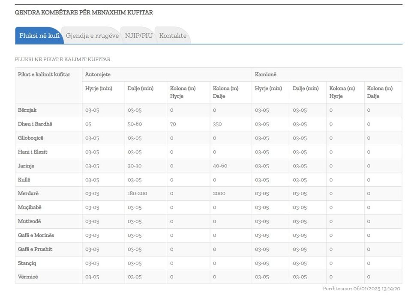Click the Qendra Kombëtare për Menaxhim Kufitar heading
The image size is (420, 304).
tap(84, 12)
